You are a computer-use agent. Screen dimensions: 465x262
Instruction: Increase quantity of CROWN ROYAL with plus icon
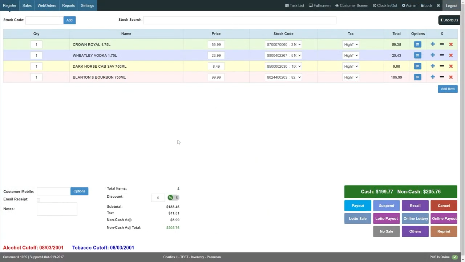[x=433, y=44]
